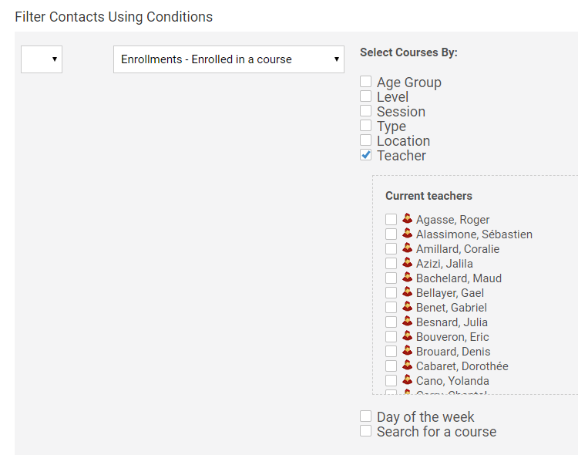Viewport: 578px width, 455px height.
Task: Uncheck the Teacher checkbox
Action: (366, 155)
